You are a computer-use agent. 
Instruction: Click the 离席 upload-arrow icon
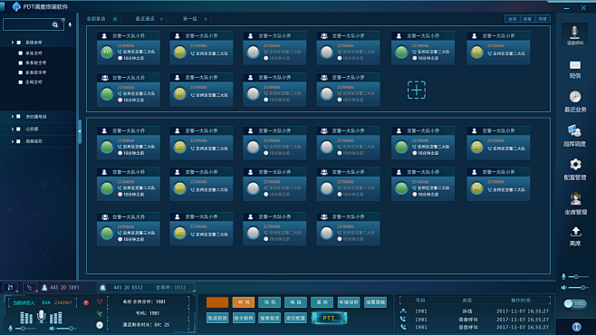(575, 231)
